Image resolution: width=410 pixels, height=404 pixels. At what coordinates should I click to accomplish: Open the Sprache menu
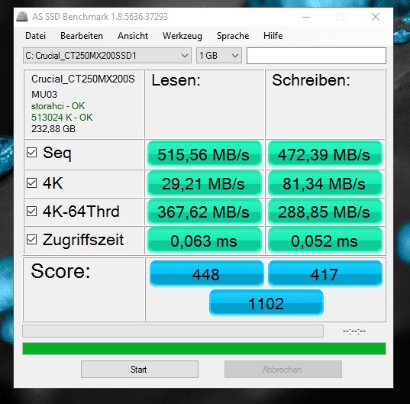click(x=233, y=36)
